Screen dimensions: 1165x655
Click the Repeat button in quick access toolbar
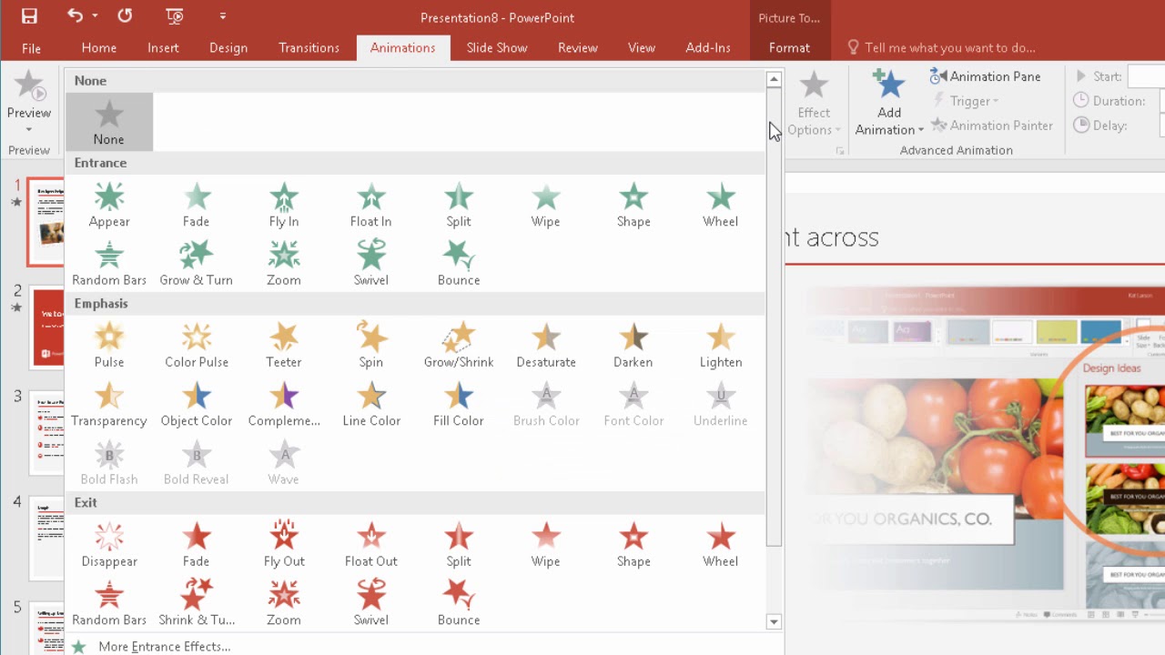[x=125, y=16]
